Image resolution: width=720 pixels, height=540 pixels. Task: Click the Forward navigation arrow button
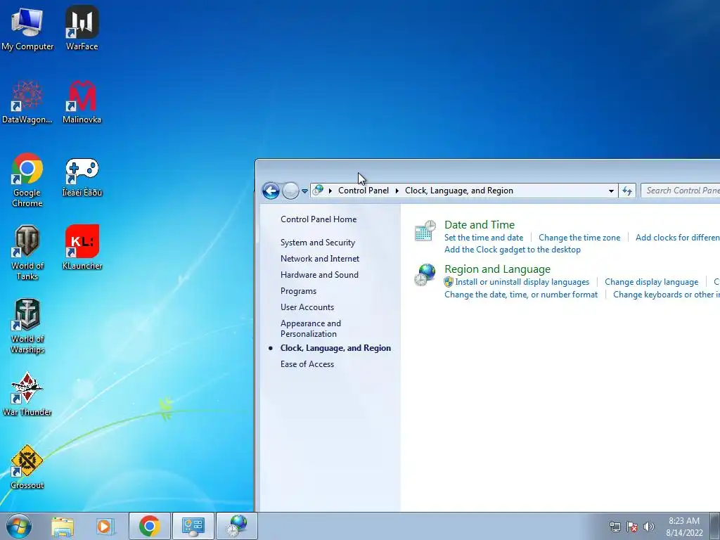290,191
